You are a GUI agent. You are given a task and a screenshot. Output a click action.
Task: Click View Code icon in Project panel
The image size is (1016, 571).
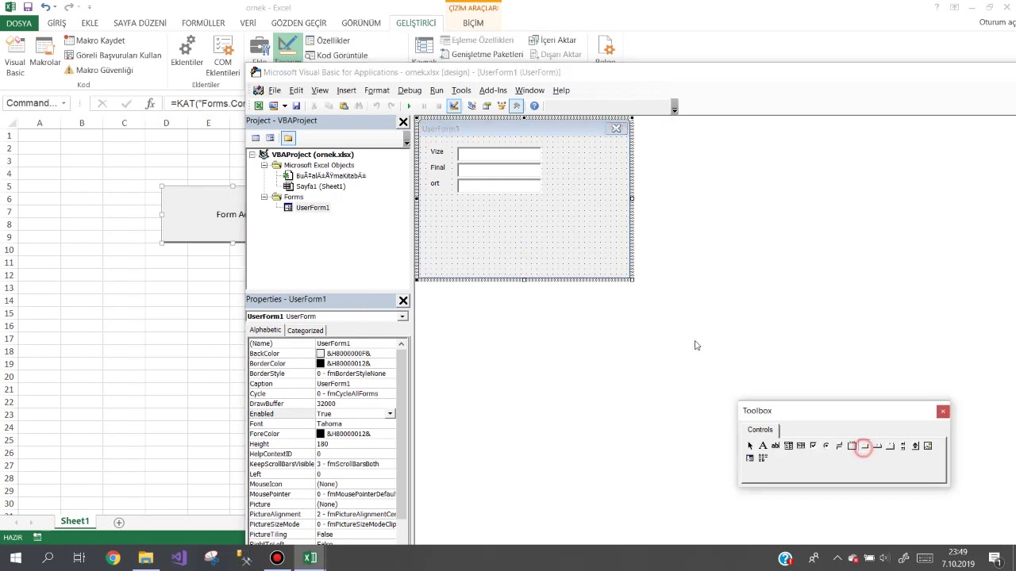256,138
